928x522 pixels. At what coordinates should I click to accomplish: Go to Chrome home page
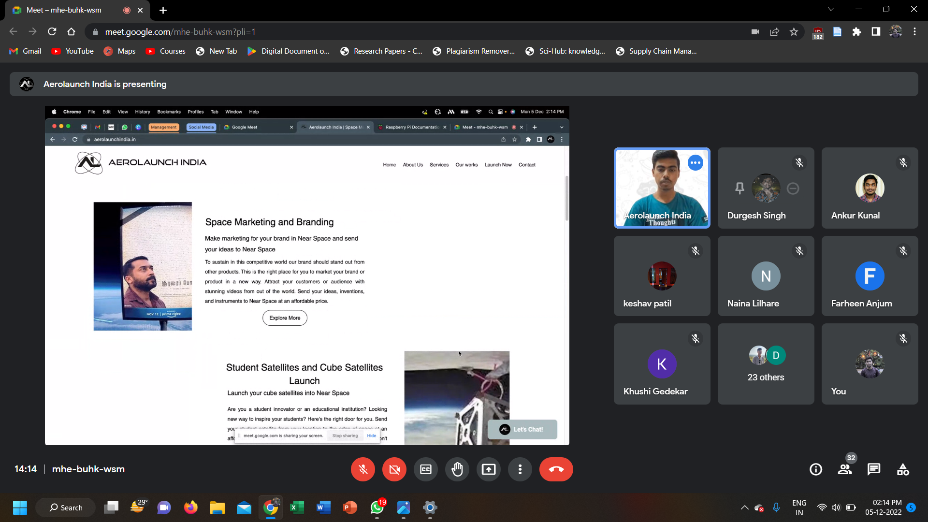coord(72,32)
